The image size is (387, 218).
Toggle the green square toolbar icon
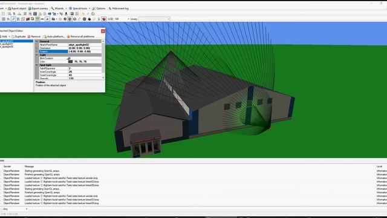37,19
